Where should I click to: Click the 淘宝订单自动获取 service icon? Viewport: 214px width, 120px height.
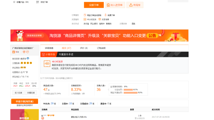click(85, 15)
